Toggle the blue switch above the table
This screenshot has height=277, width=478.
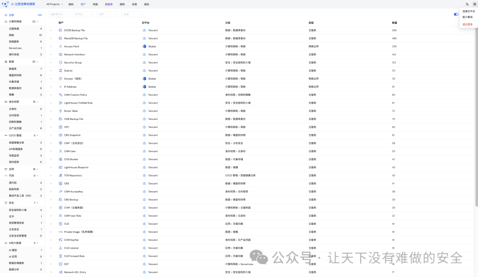456,14
